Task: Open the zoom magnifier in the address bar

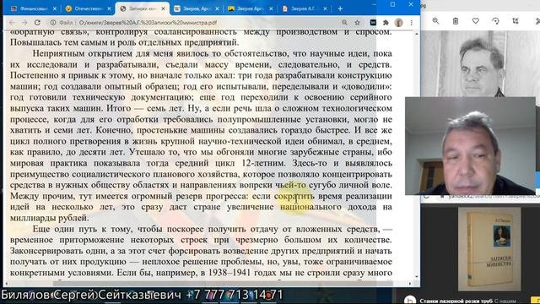Action: pos(344,23)
